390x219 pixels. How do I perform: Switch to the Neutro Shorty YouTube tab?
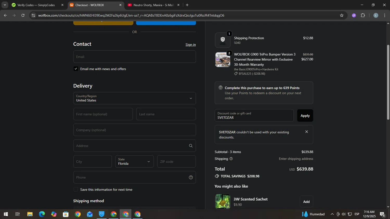(153, 5)
